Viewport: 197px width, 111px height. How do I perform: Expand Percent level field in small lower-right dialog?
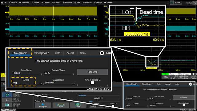(x=159, y=98)
